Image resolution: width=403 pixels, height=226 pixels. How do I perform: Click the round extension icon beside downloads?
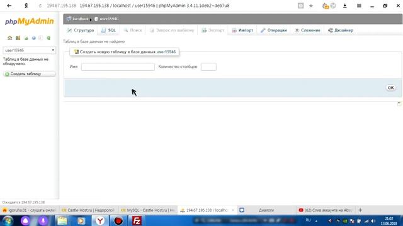point(333,6)
